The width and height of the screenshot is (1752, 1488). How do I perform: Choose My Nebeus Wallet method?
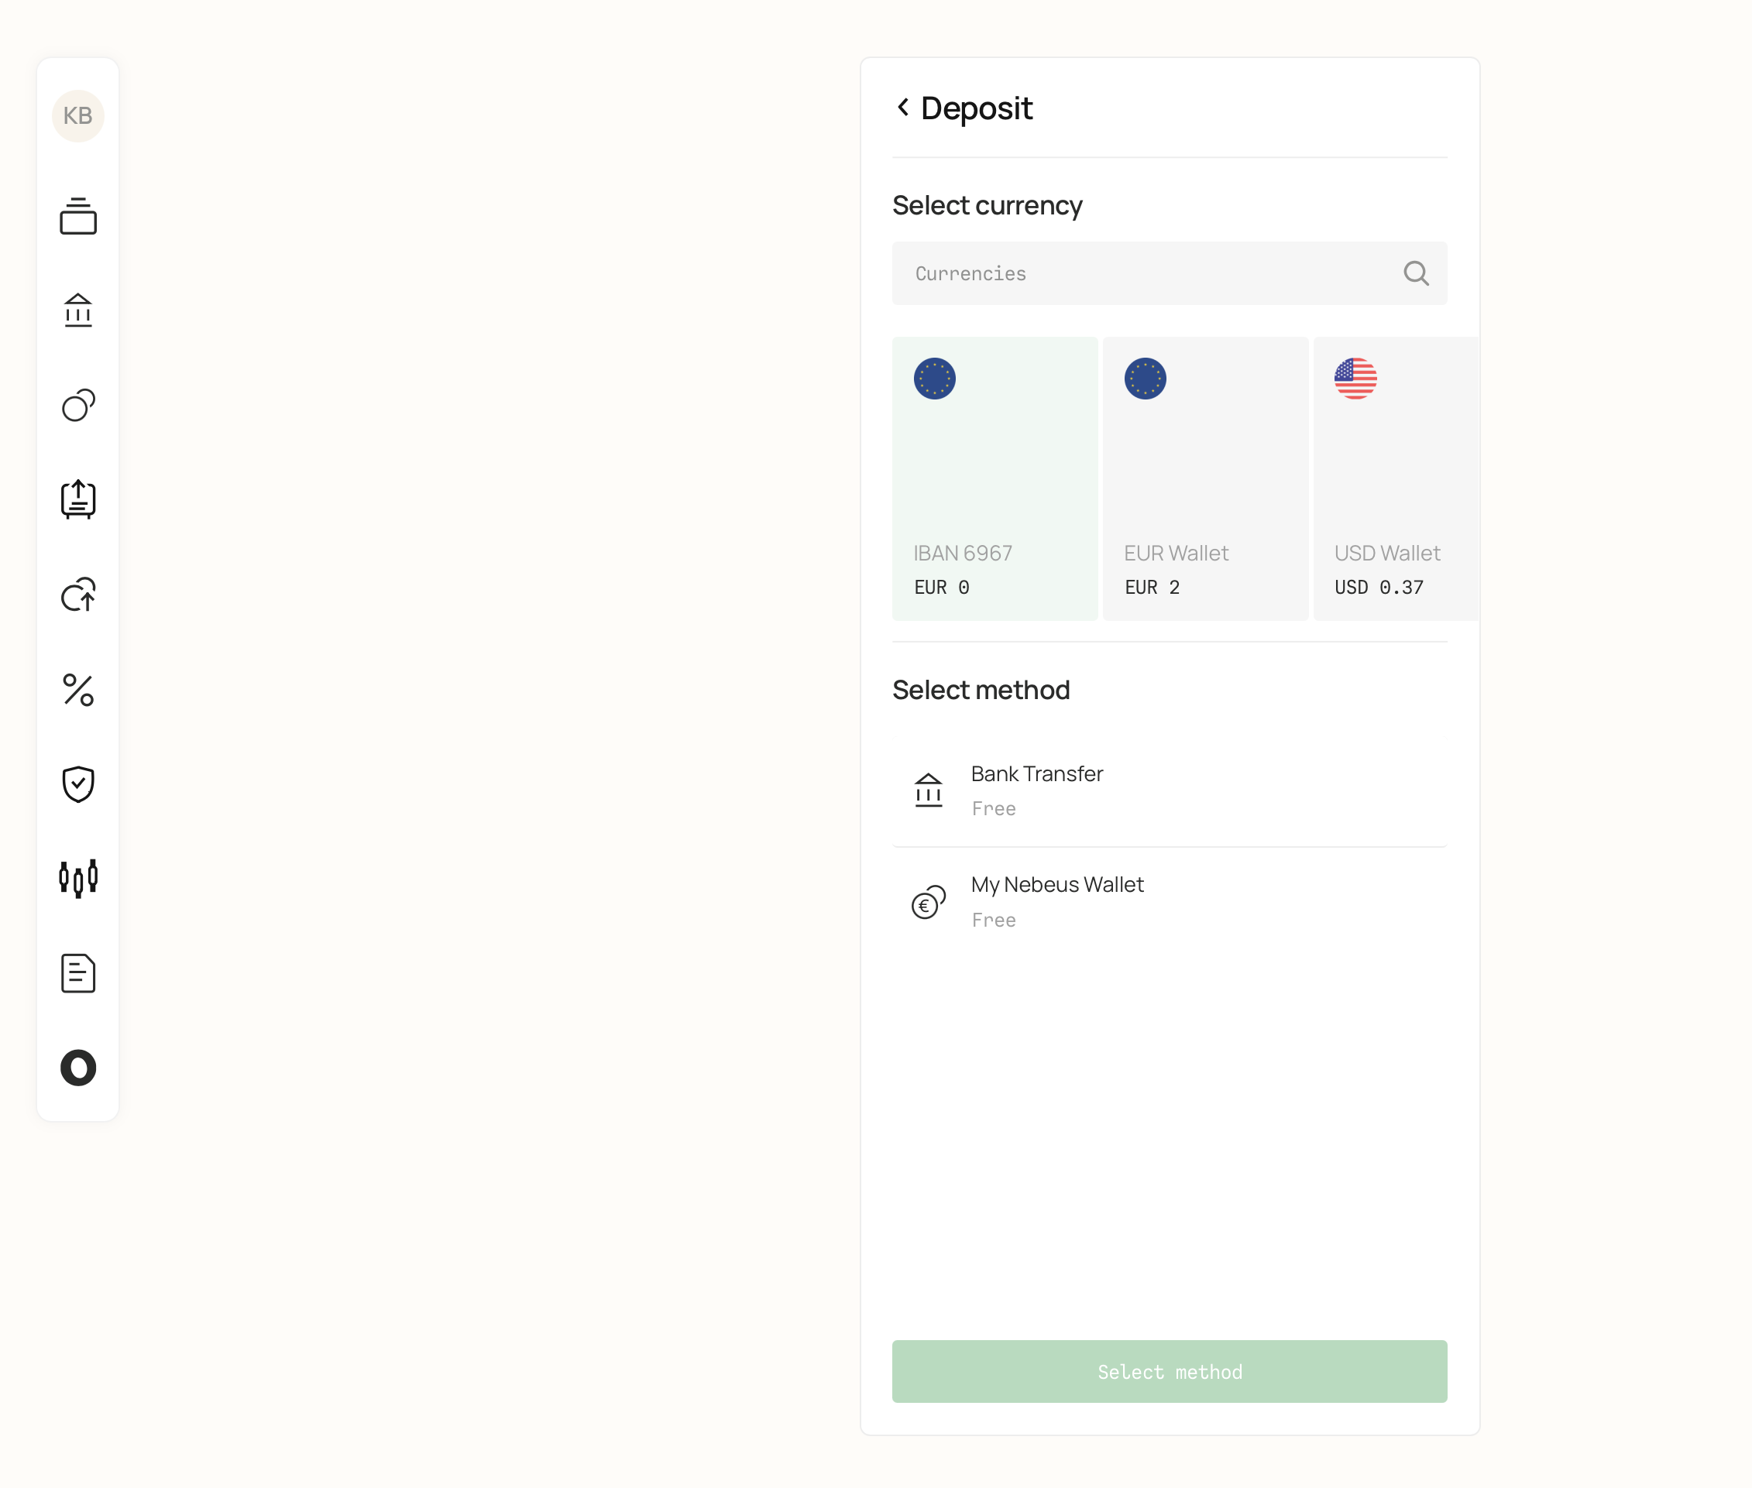1169,902
